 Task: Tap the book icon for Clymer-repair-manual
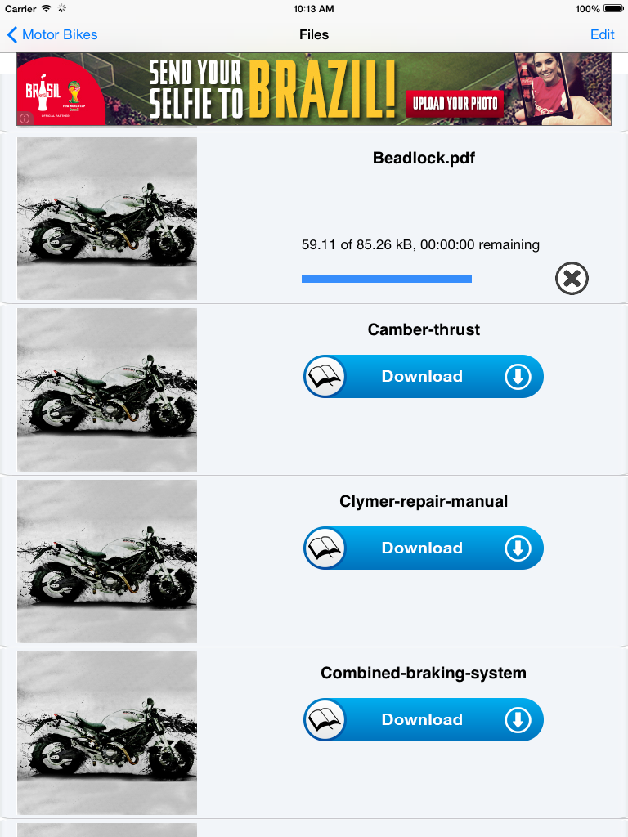(x=325, y=548)
